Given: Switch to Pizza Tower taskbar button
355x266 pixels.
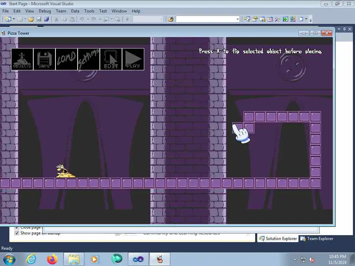Looking at the screenshot, I should pyautogui.click(x=159, y=259).
